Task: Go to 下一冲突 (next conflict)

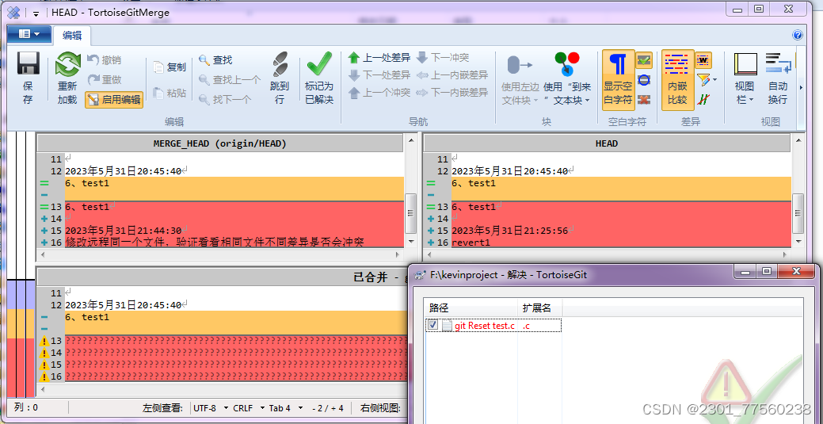Action: pos(443,58)
